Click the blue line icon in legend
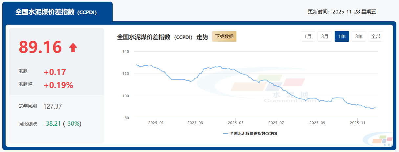Viewport: 399px width, 152px height. [225, 134]
